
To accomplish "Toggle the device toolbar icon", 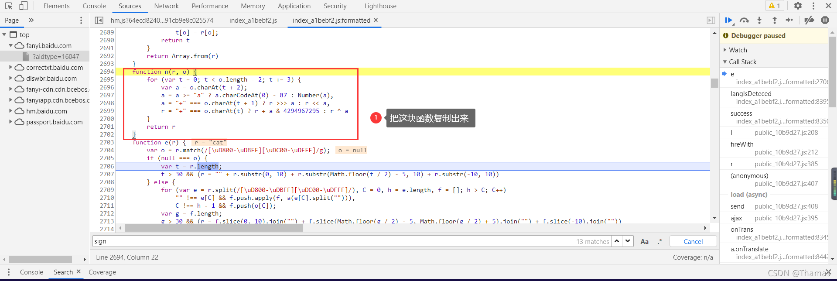I will pos(24,6).
